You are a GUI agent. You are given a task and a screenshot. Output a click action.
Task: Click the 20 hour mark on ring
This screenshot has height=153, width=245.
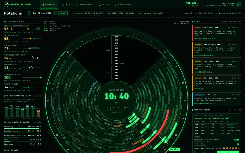coord(48,101)
